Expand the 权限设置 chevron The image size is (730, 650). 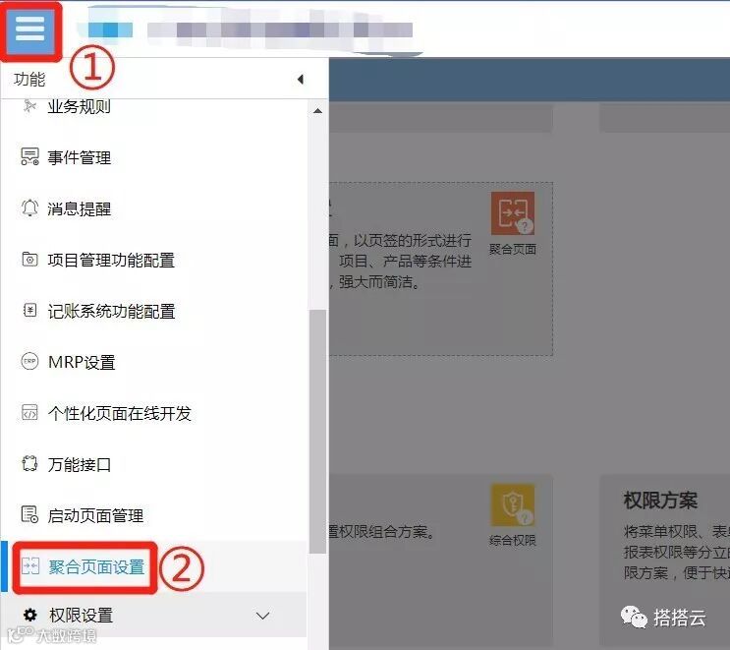(262, 616)
